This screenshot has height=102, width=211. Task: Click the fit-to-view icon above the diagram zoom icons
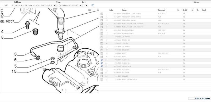[2, 10]
